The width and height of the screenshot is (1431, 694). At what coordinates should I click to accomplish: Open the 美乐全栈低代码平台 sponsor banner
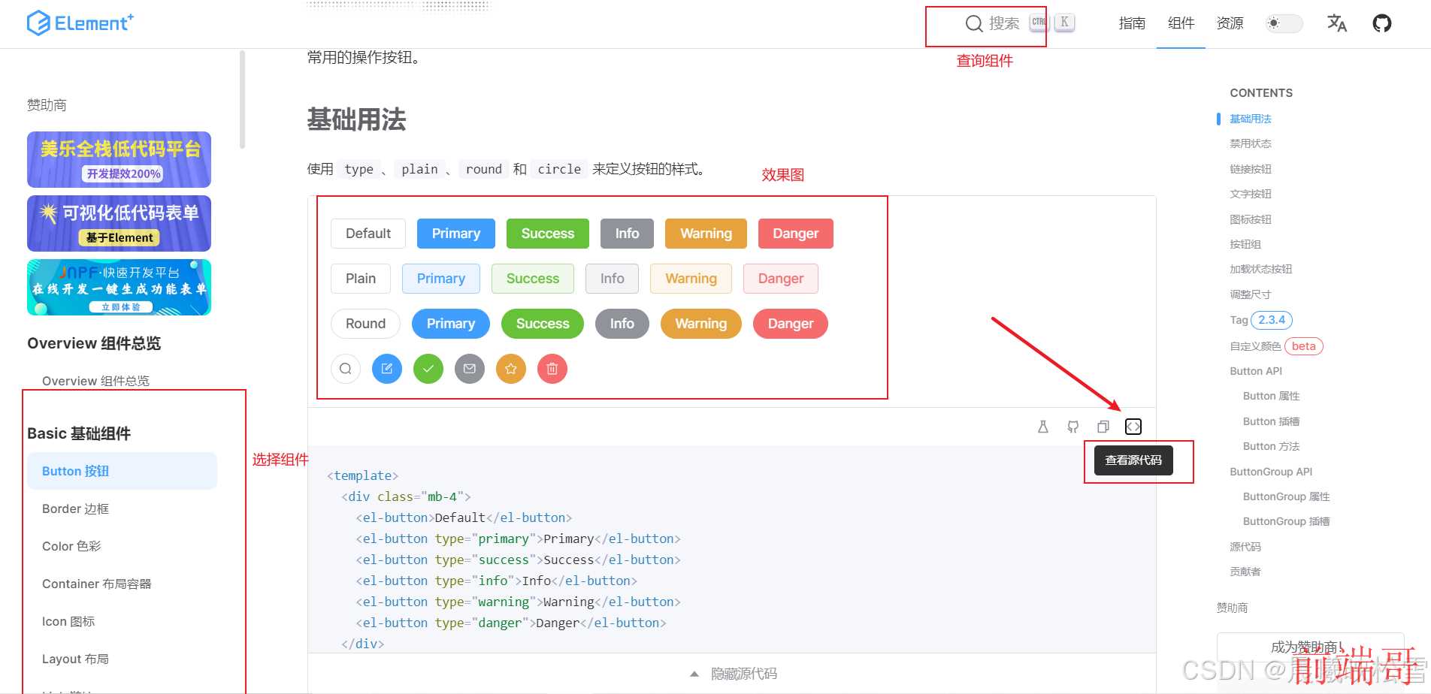[119, 159]
